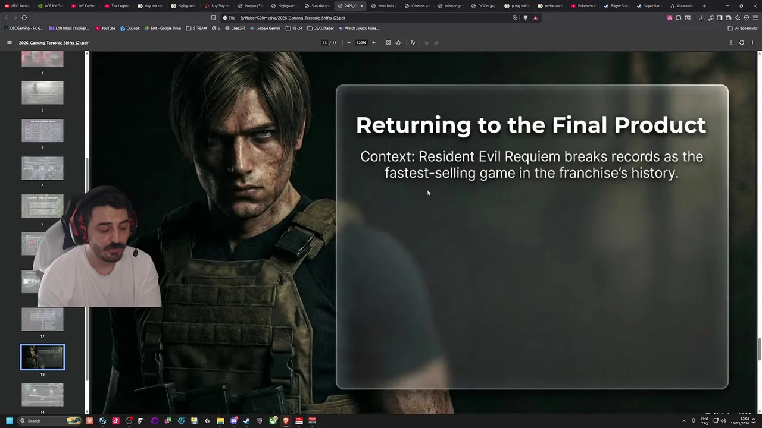Switch to the Jeff Kaplan tab
This screenshot has height=428, width=762.
click(x=84, y=6)
